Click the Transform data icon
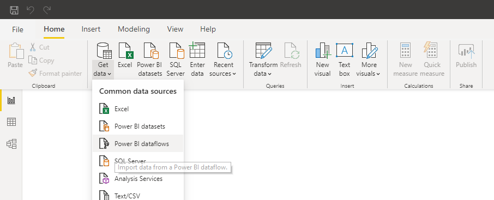Screen dimensions: 494x200 pos(263,51)
